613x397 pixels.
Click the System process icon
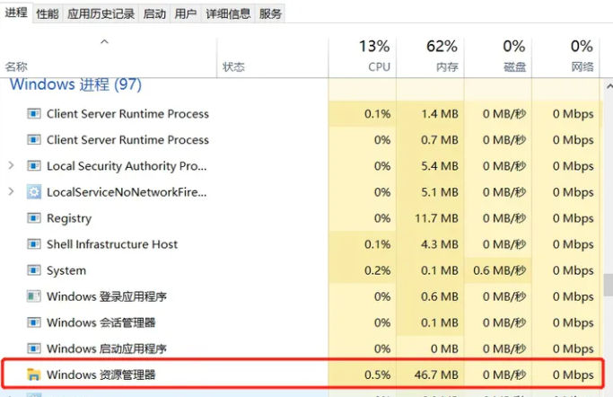pyautogui.click(x=33, y=270)
